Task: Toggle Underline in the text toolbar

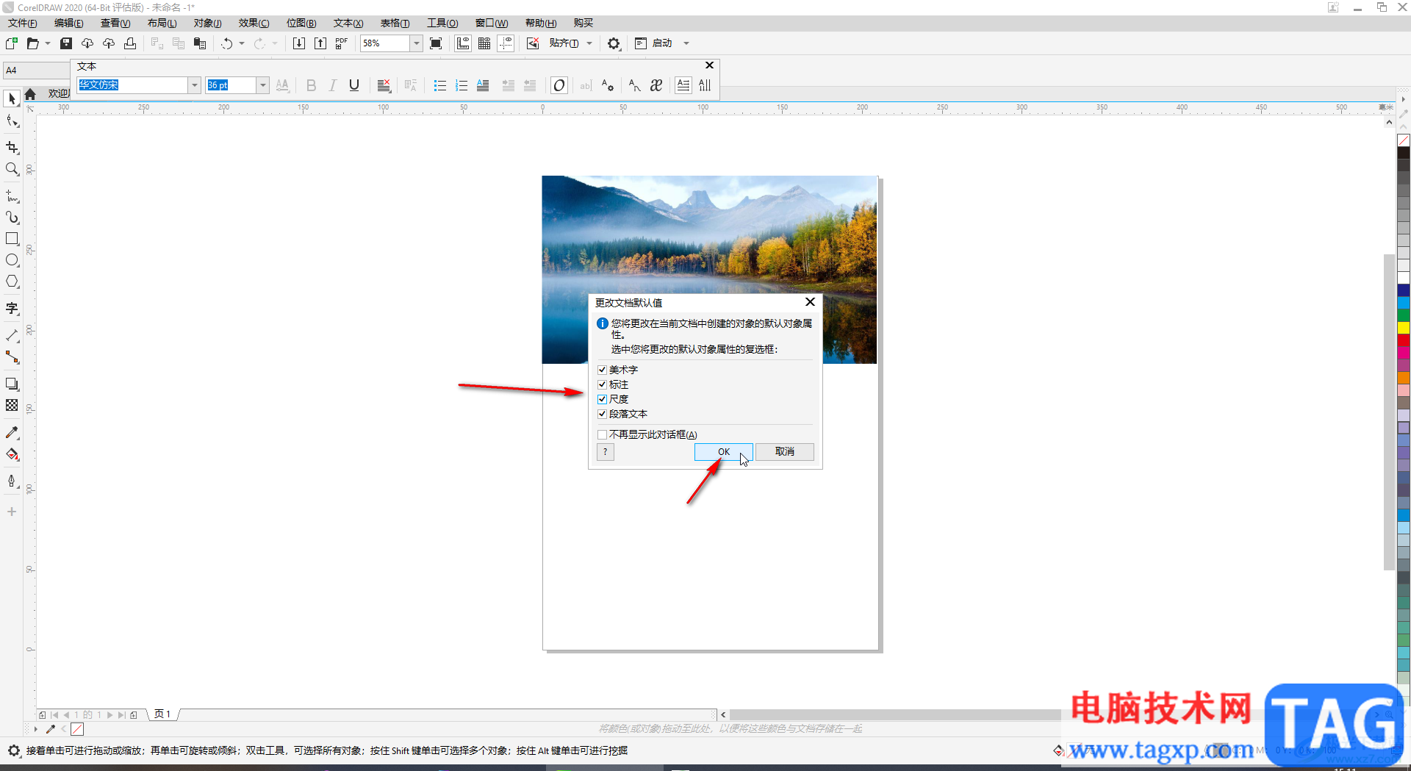Action: pos(354,85)
